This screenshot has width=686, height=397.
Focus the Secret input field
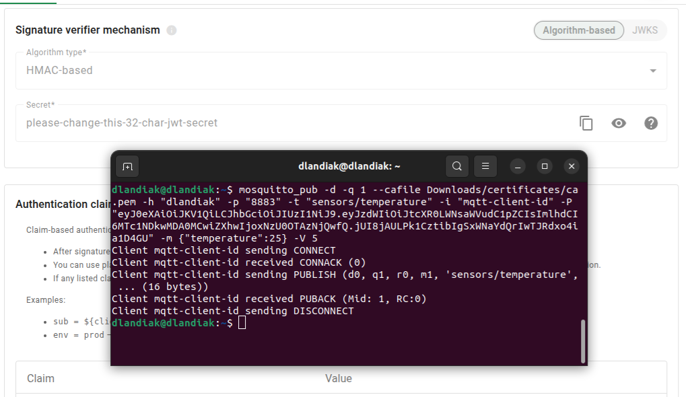click(x=269, y=123)
